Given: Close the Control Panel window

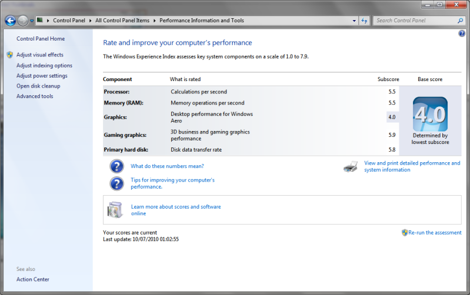Looking at the screenshot, I should (x=456, y=5).
